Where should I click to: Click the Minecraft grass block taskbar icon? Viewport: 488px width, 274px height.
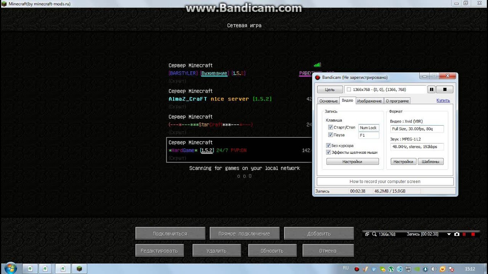[79, 268]
